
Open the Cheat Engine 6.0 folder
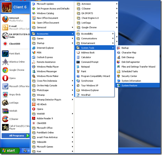(x=97, y=18)
